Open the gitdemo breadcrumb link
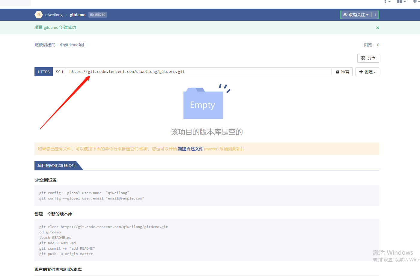The height and width of the screenshot is (276, 420). click(78, 15)
